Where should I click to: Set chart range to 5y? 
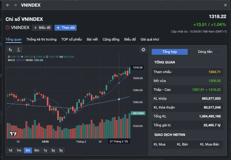(61, 150)
